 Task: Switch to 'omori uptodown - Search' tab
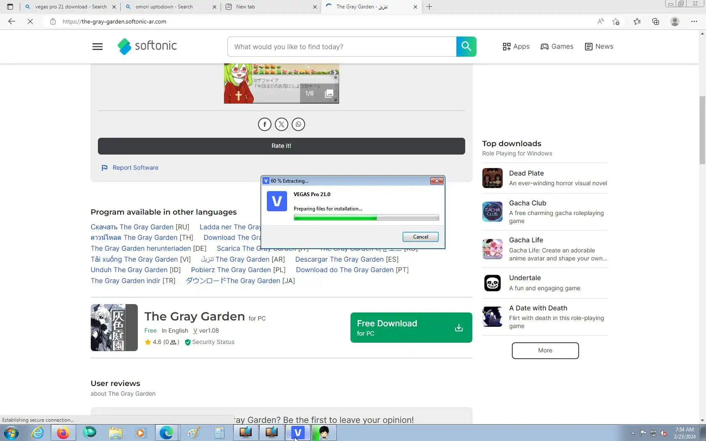[171, 7]
